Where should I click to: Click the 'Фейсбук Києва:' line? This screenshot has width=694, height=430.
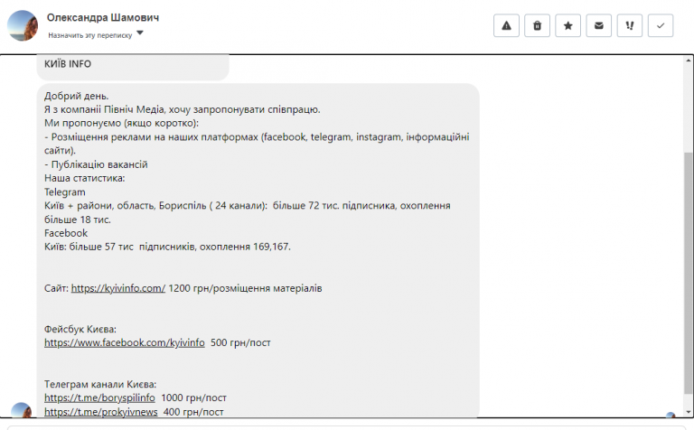[80, 329]
